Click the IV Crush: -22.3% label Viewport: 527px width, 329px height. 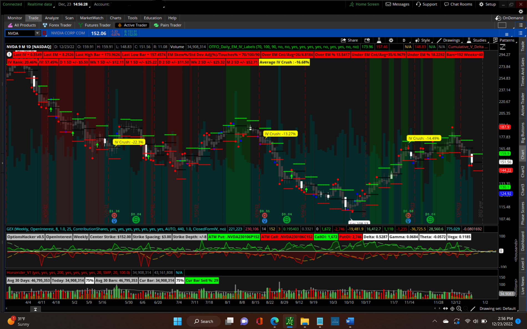click(x=129, y=142)
